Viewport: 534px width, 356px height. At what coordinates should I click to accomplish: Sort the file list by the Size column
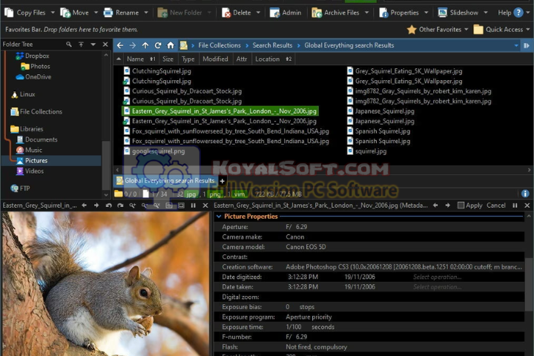point(168,59)
